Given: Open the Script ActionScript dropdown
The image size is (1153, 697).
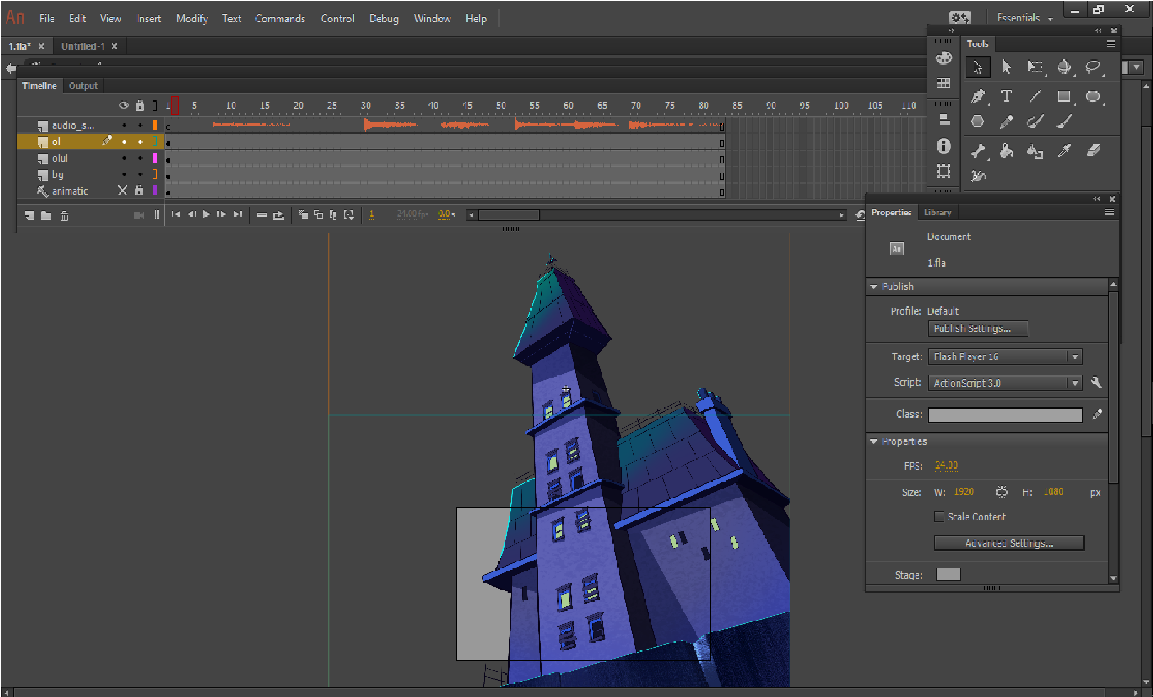Looking at the screenshot, I should coord(1005,383).
